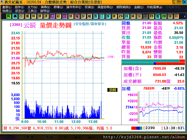187x140 pixels.
Task: Open the 智 toolbar icon
Action: 83,16
